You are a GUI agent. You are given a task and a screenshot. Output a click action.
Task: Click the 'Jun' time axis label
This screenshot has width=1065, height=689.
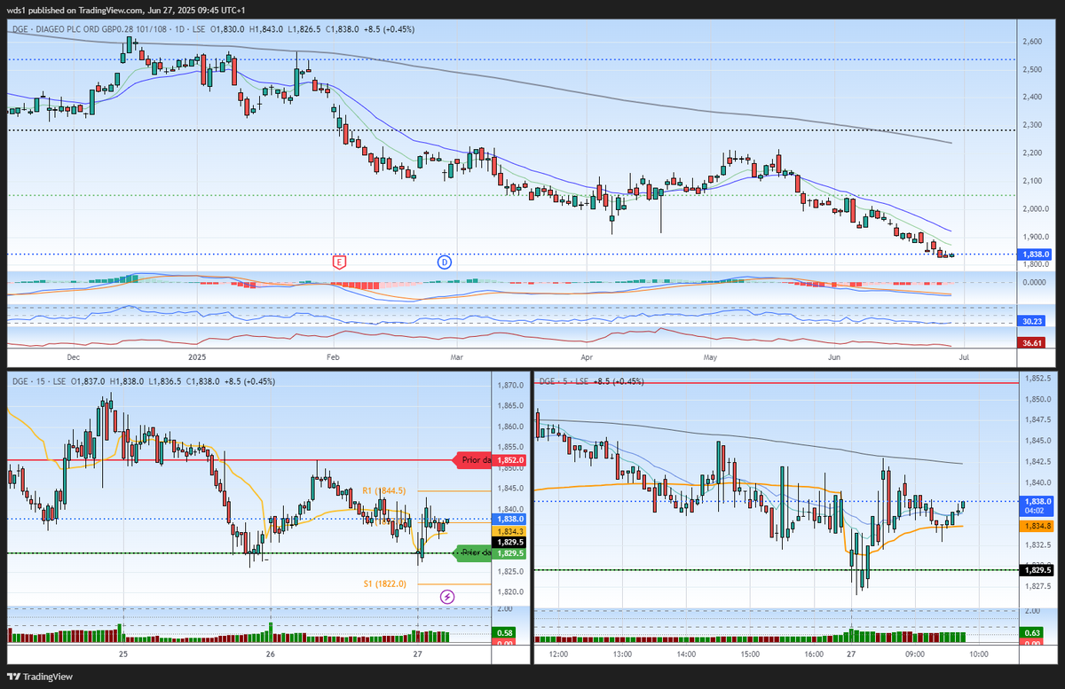pos(835,356)
